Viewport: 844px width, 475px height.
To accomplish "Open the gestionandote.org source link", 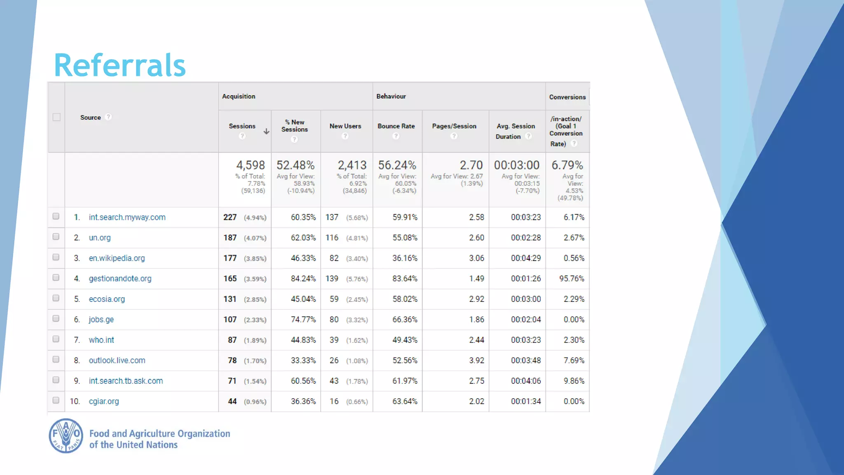I will [x=120, y=279].
